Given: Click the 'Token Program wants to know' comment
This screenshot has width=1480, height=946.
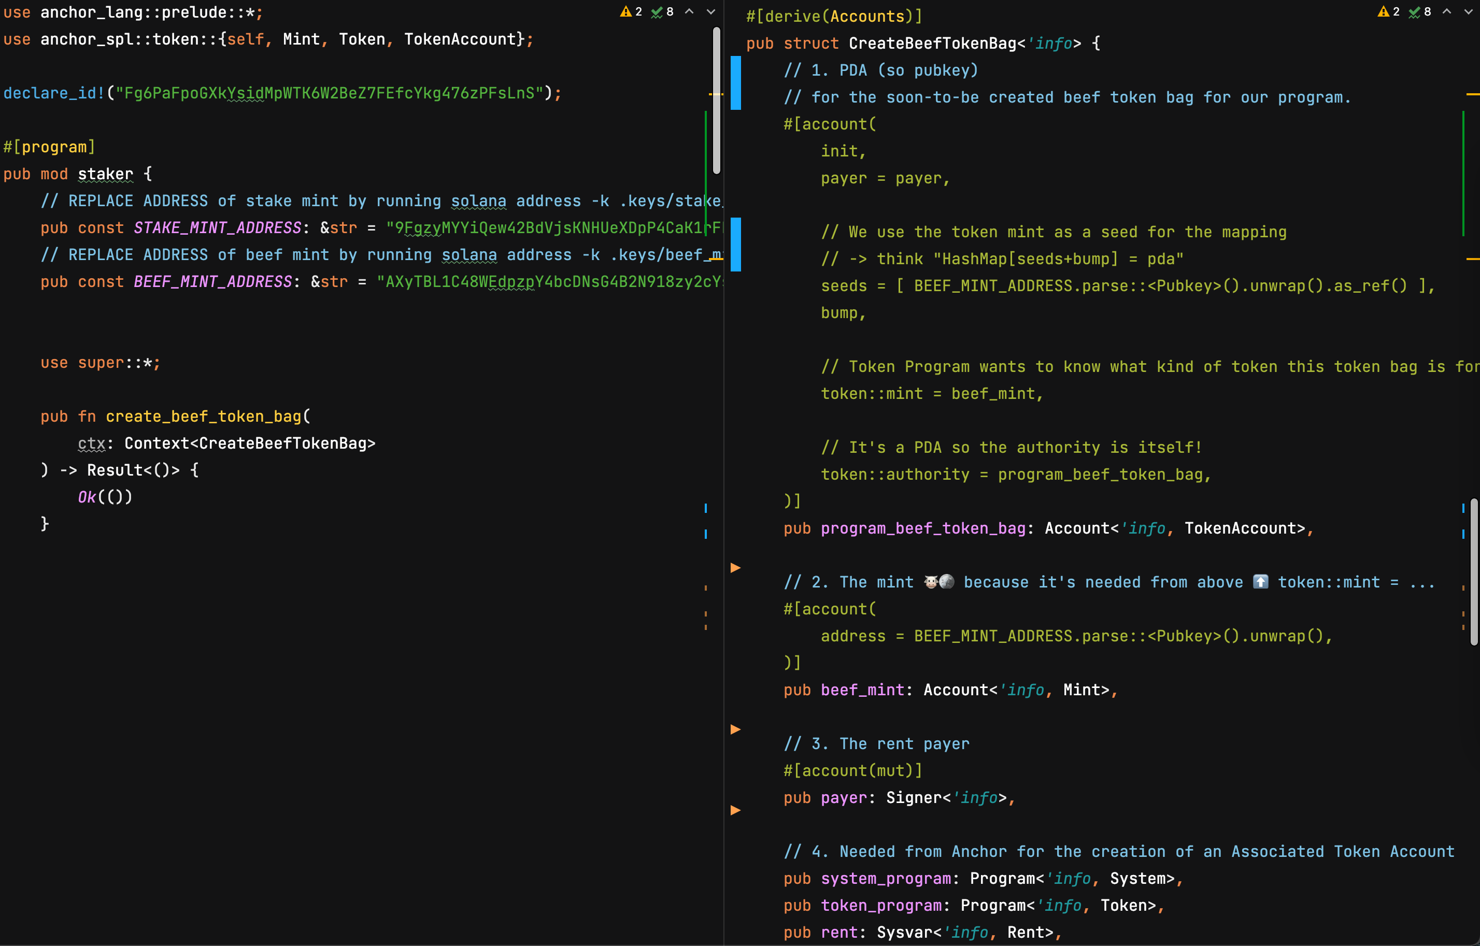Looking at the screenshot, I should point(1150,367).
